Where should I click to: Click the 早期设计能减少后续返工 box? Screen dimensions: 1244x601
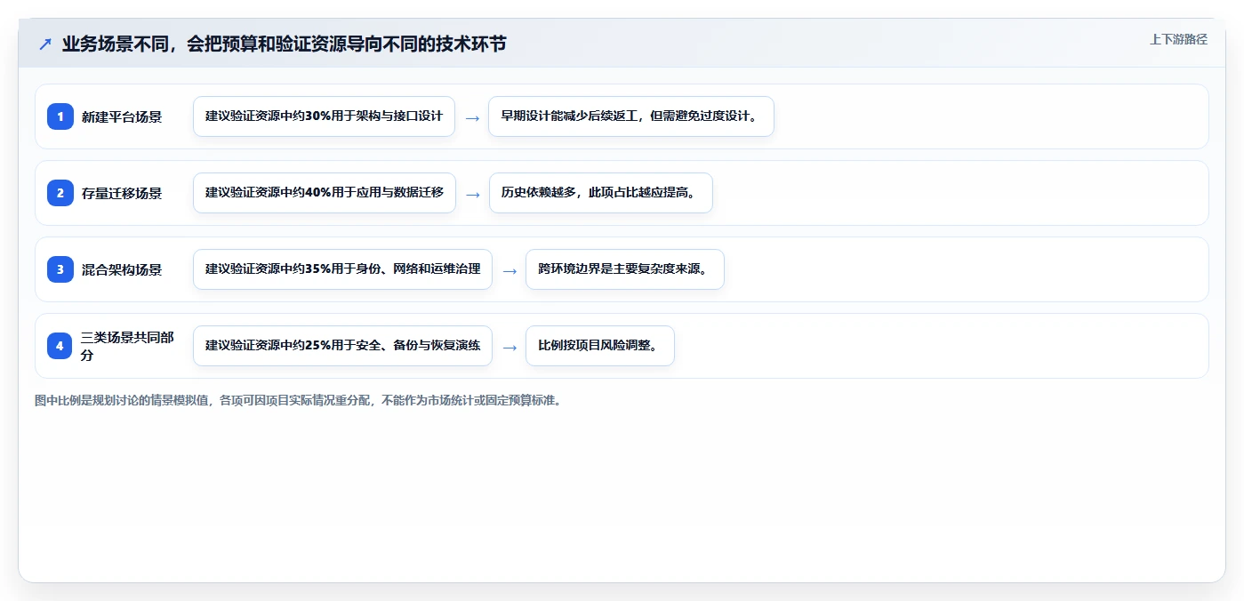tap(631, 116)
